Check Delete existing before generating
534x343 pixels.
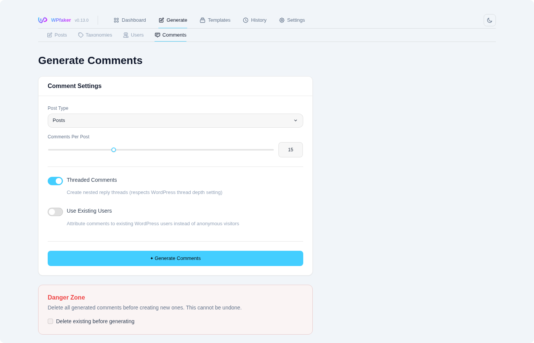click(x=50, y=321)
